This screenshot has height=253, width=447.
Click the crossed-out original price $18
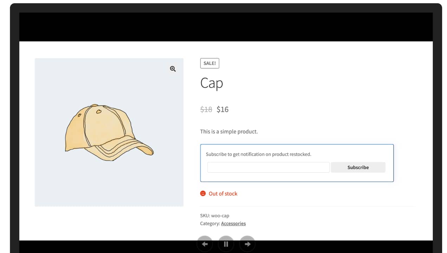pos(206,109)
